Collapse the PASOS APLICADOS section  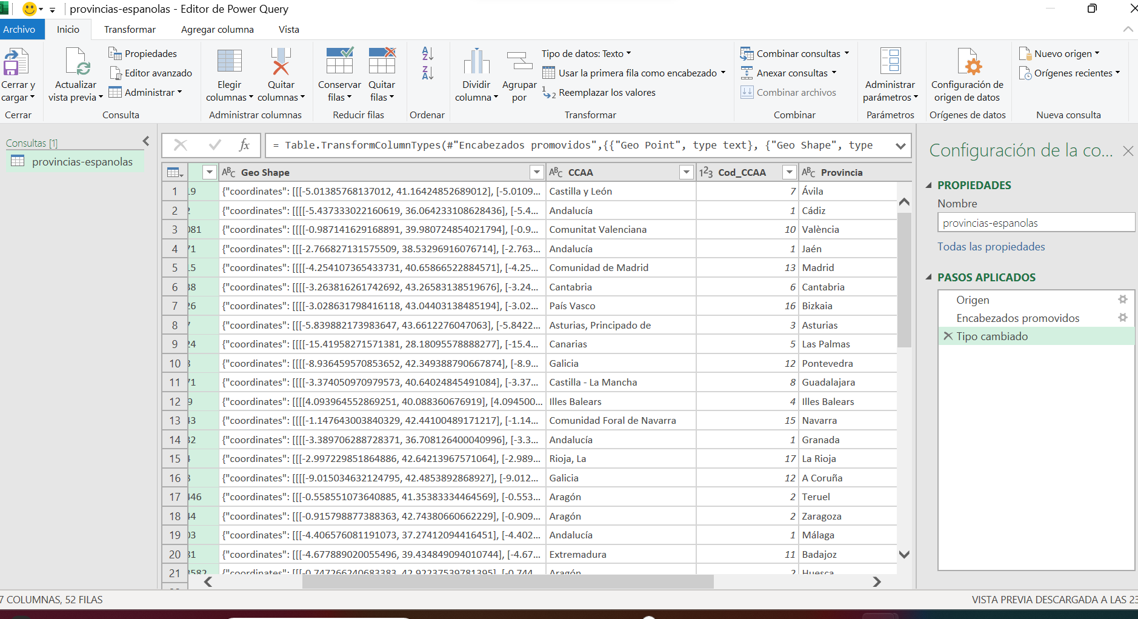928,277
